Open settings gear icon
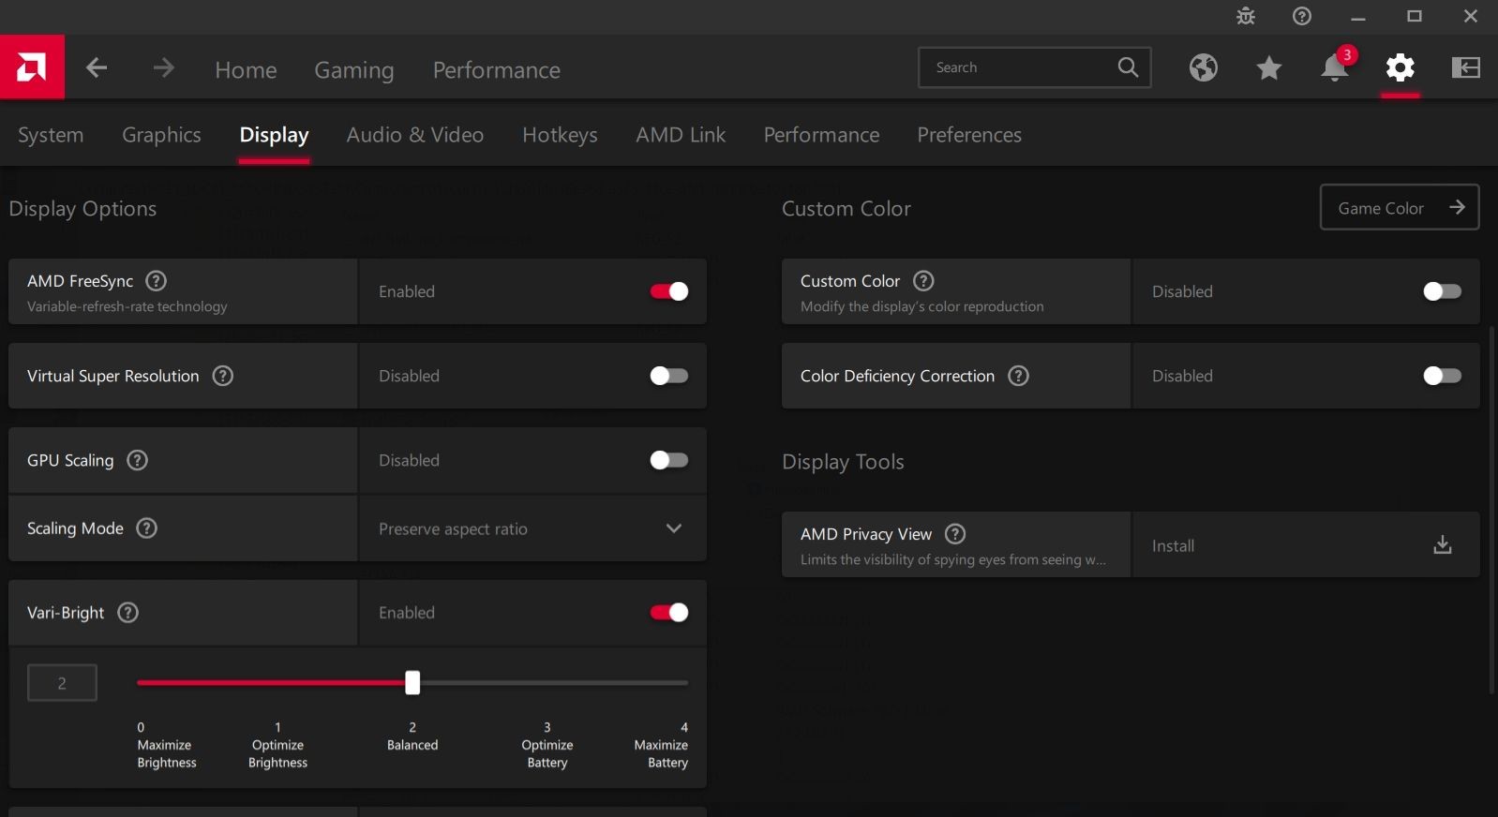This screenshot has width=1498, height=817. coord(1401,67)
